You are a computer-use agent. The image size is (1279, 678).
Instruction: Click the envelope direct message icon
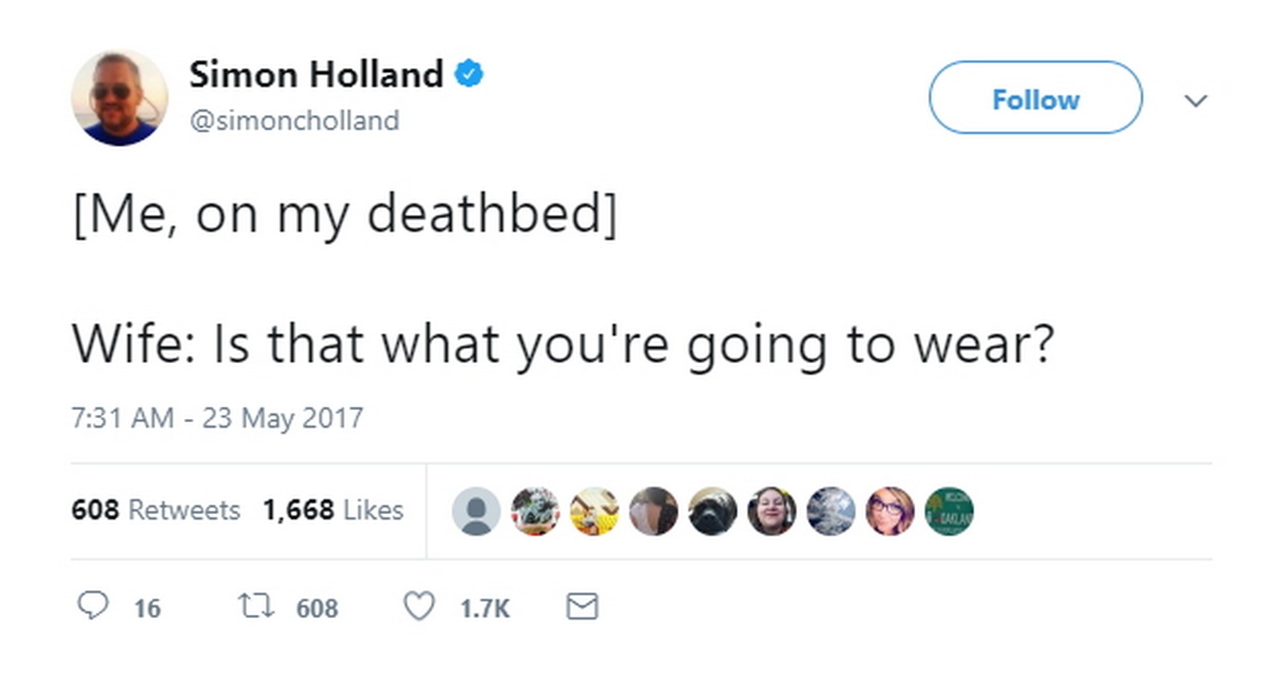point(582,606)
